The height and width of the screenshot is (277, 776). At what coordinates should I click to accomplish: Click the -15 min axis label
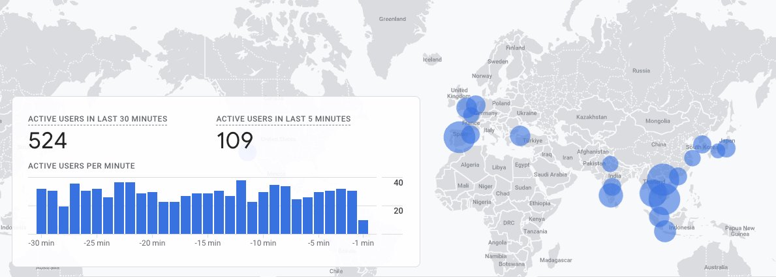tap(208, 243)
